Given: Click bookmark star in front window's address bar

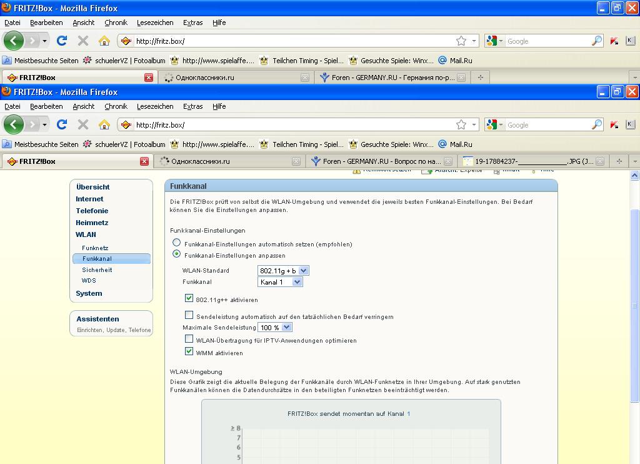Looking at the screenshot, I should [x=461, y=124].
